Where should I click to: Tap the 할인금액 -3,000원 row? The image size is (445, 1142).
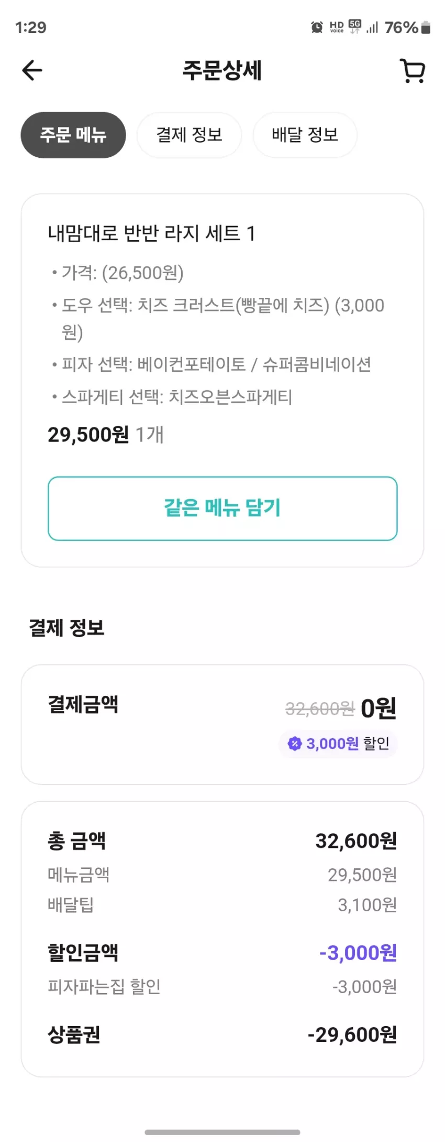point(222,952)
